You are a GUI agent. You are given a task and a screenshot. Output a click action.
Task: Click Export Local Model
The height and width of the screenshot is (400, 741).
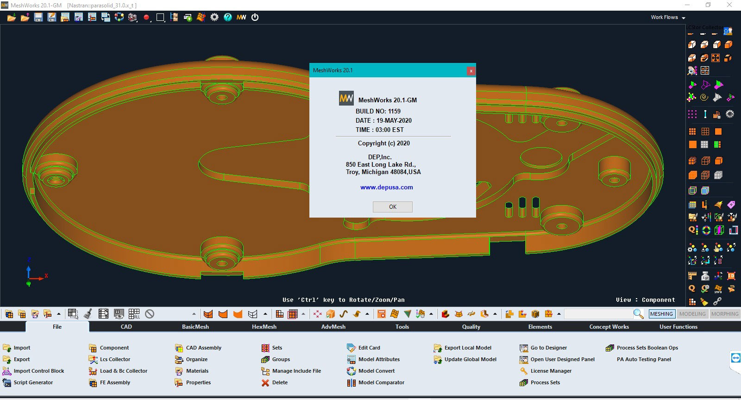pos(463,348)
